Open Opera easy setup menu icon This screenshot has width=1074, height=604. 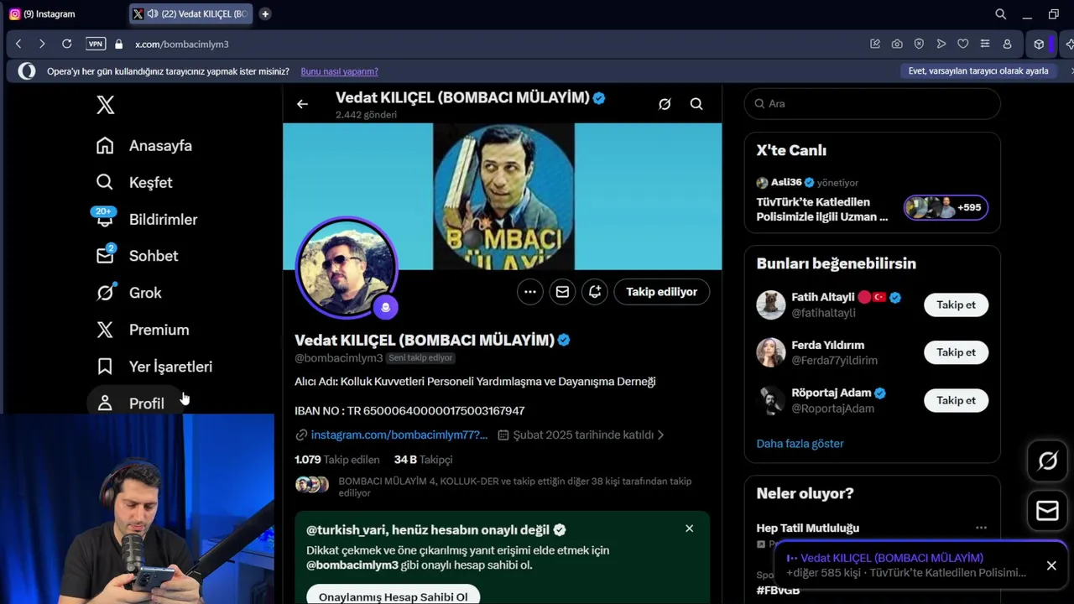[985, 44]
